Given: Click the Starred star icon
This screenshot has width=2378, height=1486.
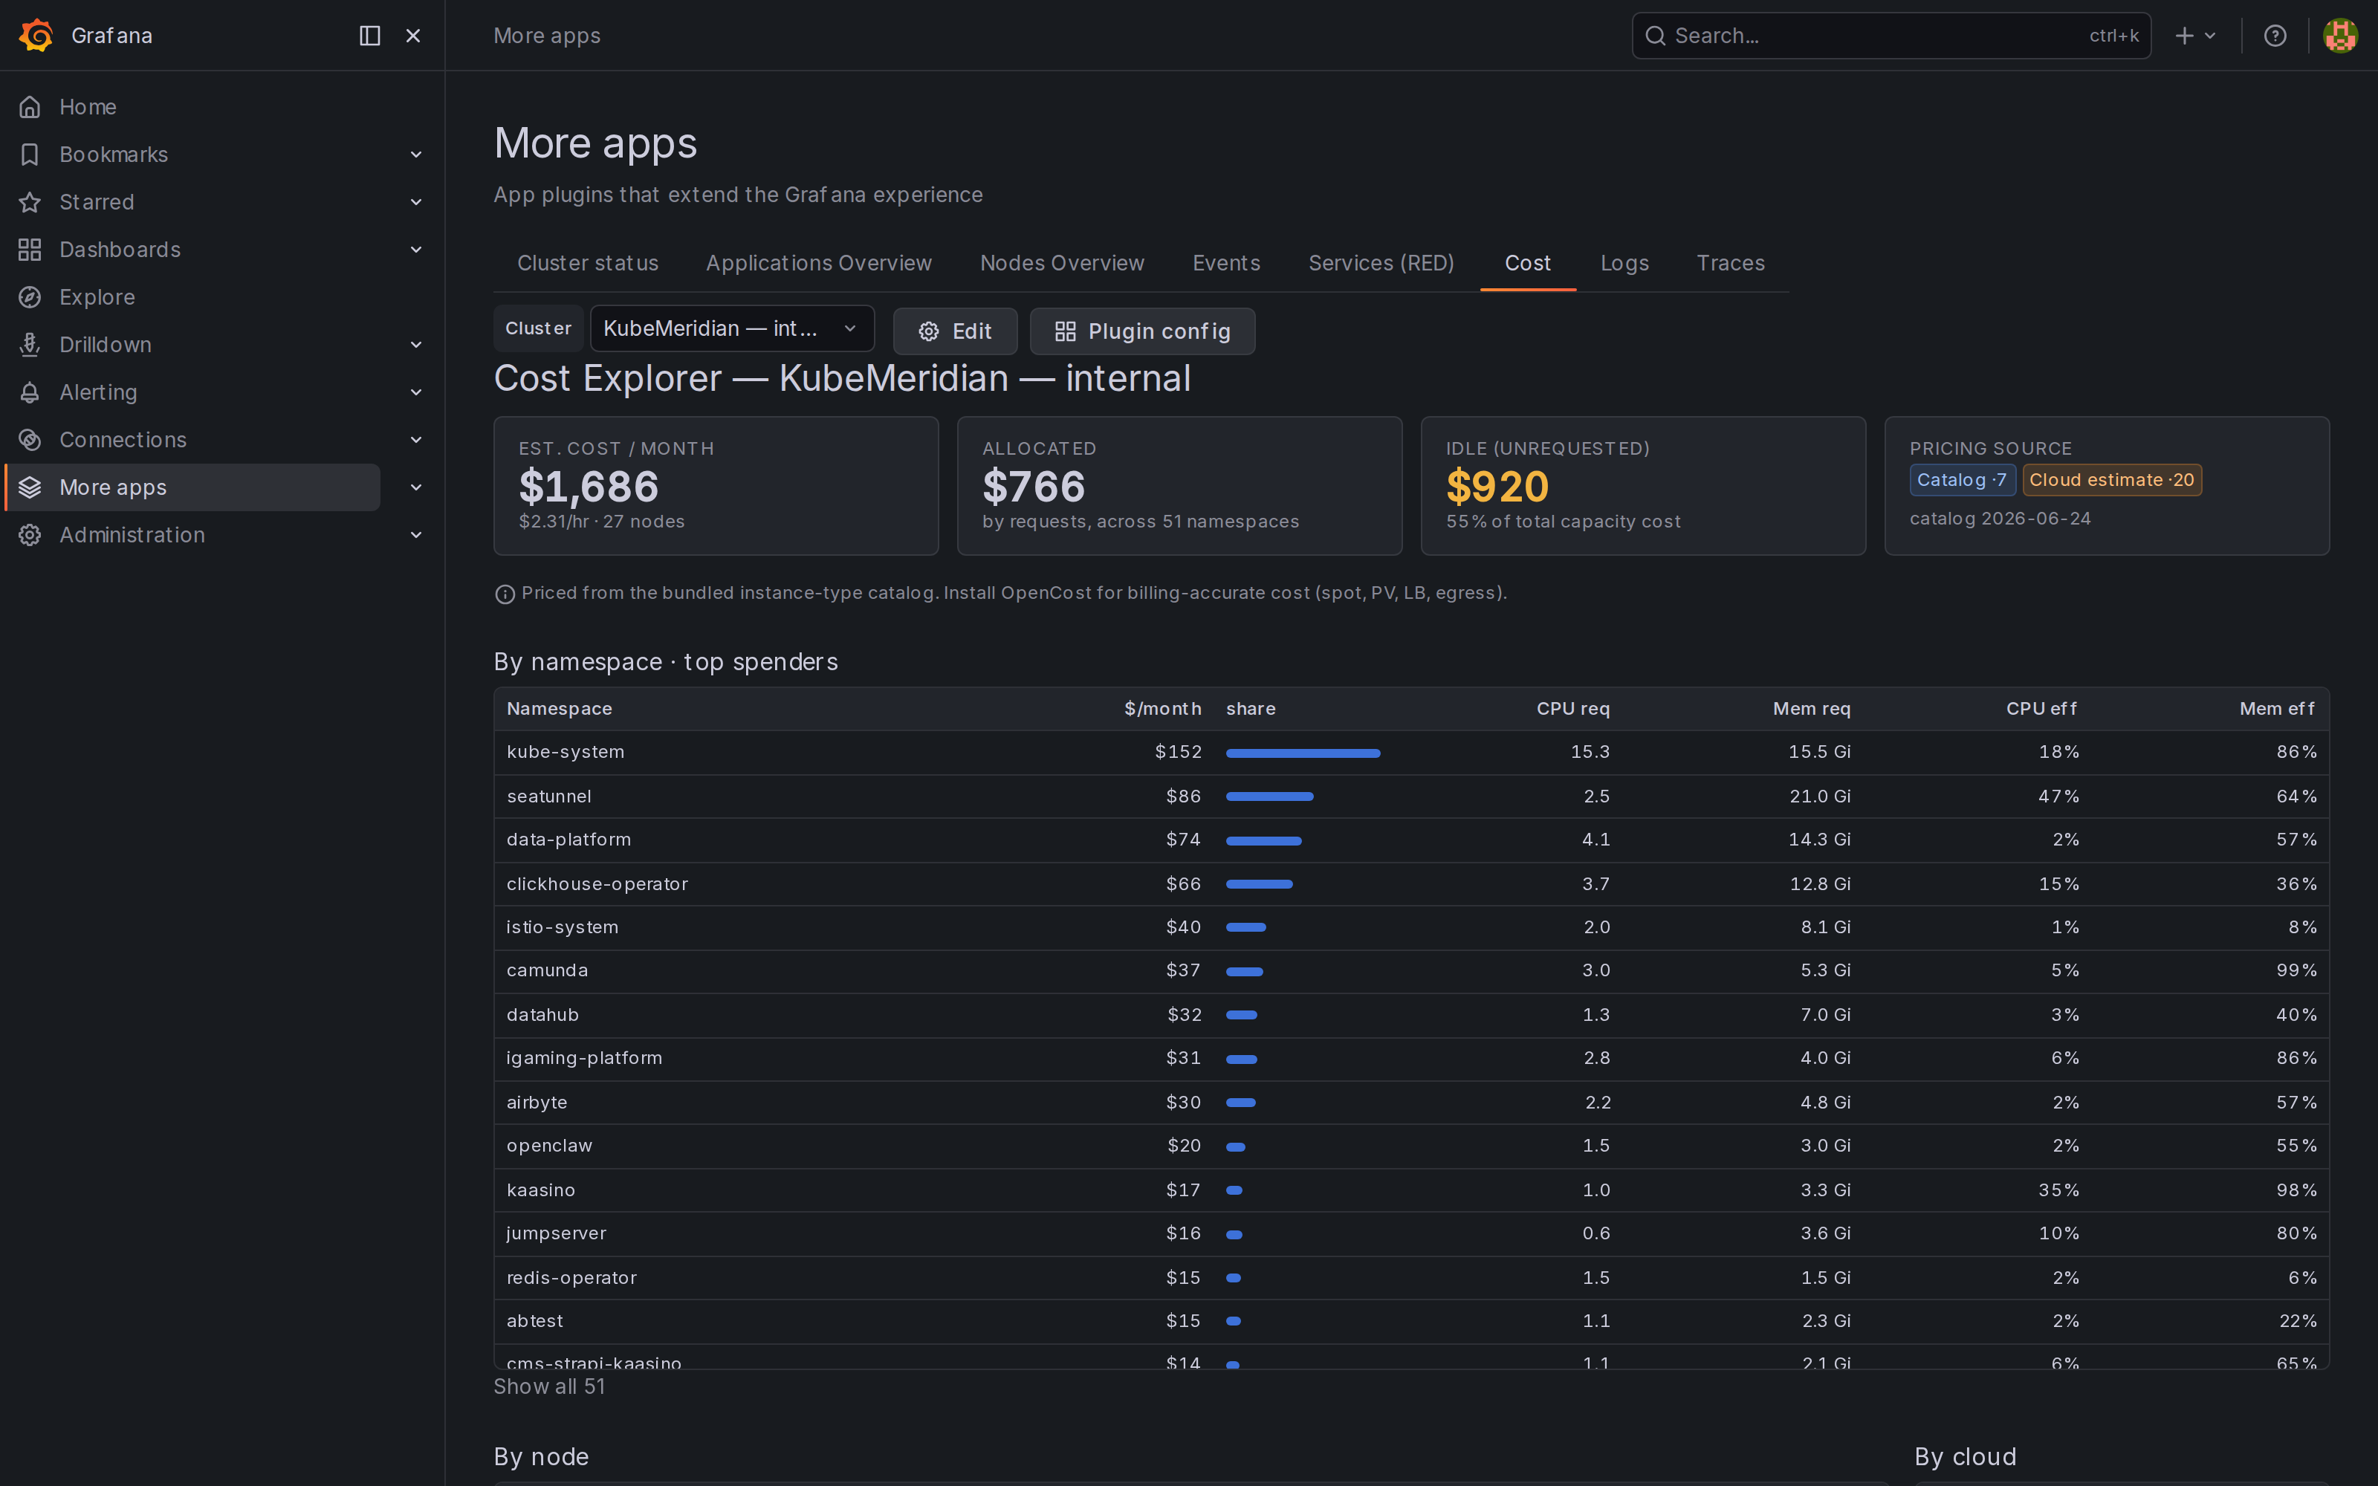Looking at the screenshot, I should tap(30, 201).
